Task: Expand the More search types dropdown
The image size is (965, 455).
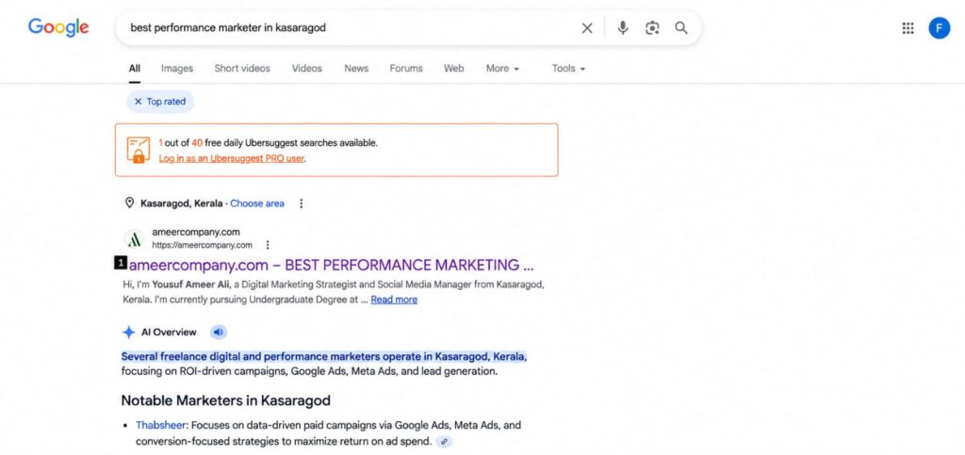Action: 502,68
